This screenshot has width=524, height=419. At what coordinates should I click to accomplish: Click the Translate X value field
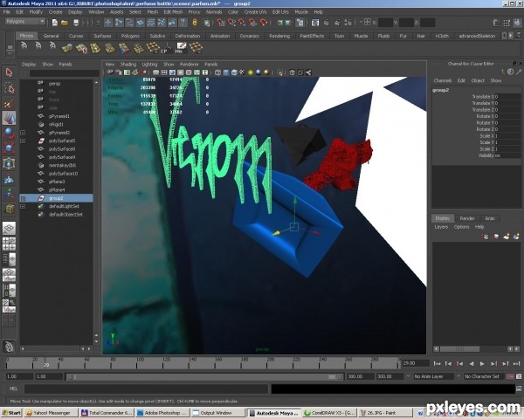click(507, 97)
